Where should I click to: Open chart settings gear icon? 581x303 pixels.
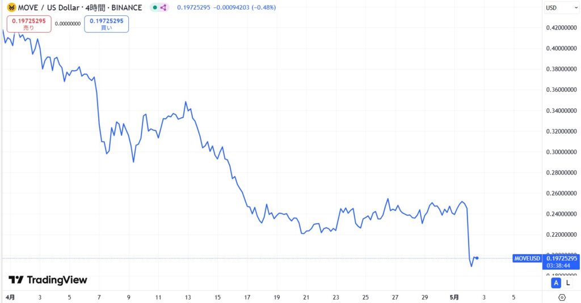(562, 297)
